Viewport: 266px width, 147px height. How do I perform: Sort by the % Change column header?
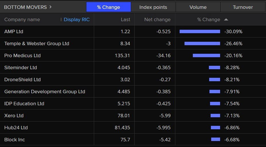(x=209, y=19)
